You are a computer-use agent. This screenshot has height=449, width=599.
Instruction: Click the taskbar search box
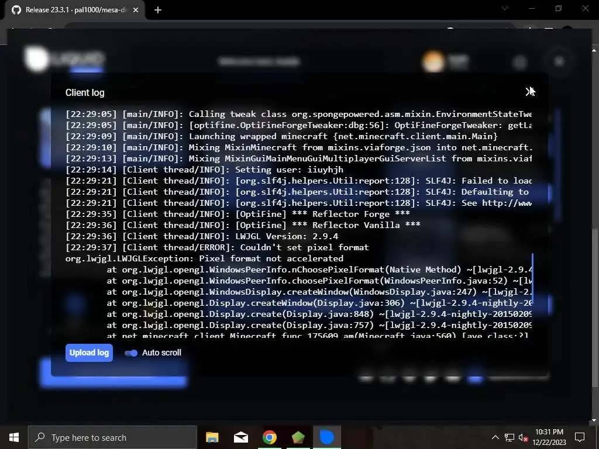pos(112,437)
